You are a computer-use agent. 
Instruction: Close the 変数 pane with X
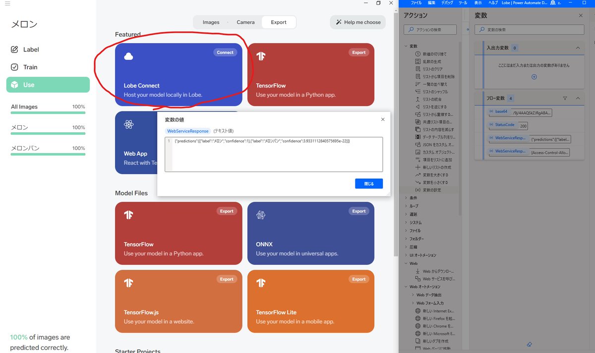pos(581,15)
